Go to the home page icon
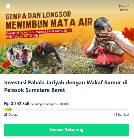The image size is (134, 139). [8, 6]
